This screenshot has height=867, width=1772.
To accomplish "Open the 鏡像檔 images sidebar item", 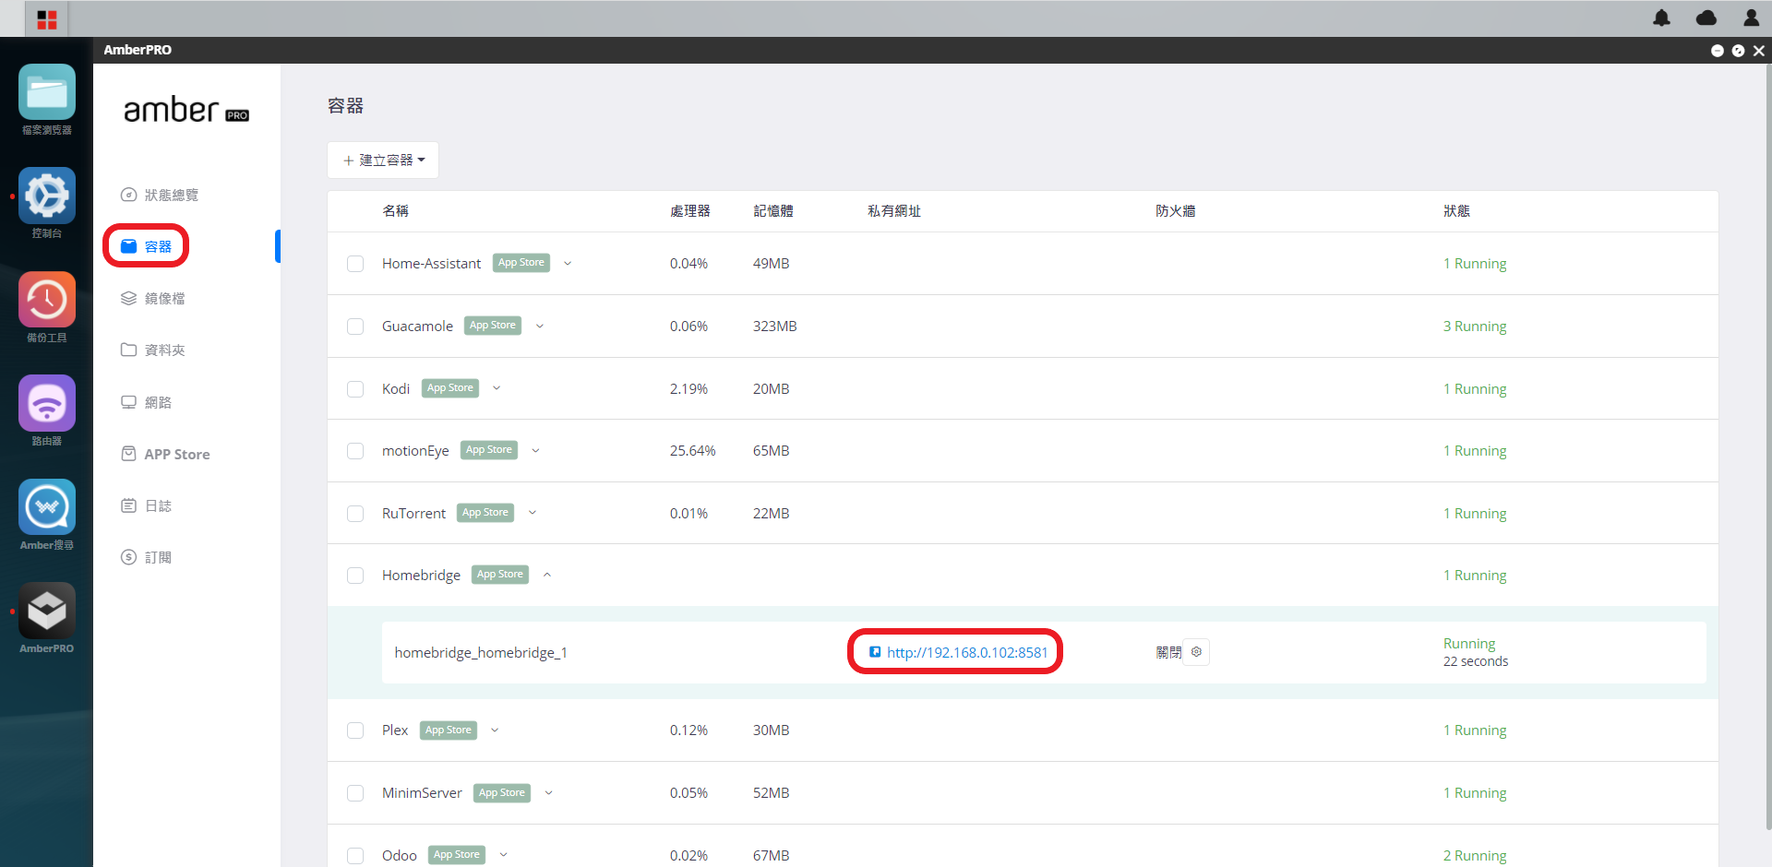I will [153, 298].
